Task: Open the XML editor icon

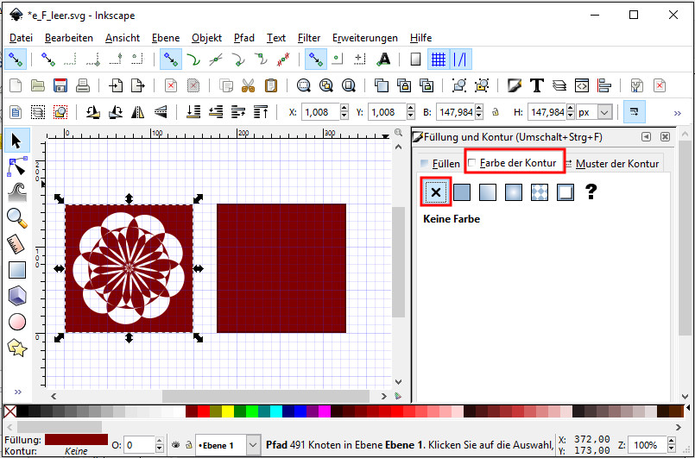Action: click(582, 85)
